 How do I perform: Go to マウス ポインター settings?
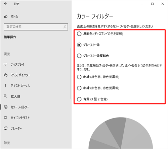[20, 75]
